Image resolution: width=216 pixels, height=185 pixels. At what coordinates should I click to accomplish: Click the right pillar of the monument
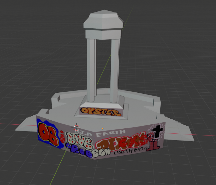point(114,71)
